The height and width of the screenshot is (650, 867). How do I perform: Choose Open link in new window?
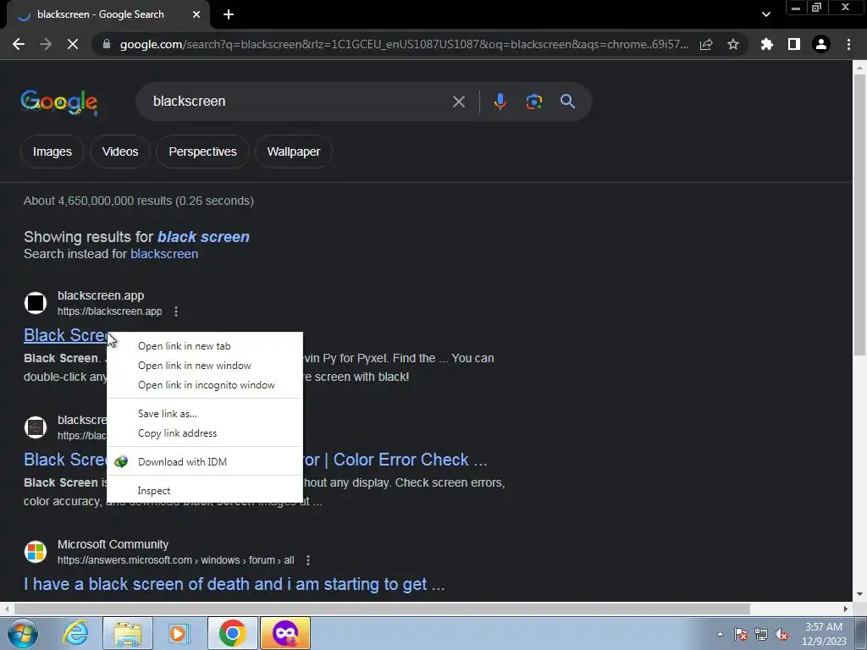coord(205,366)
